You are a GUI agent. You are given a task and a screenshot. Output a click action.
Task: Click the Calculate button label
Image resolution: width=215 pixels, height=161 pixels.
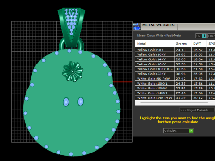(x=170, y=131)
